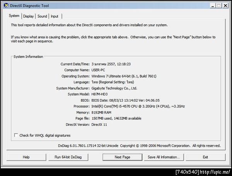Open the Input tab
232x176 pixels.
pyautogui.click(x=55, y=16)
